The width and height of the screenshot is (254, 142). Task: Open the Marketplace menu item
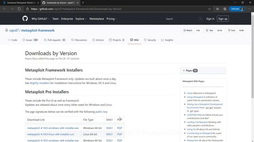click(97, 19)
